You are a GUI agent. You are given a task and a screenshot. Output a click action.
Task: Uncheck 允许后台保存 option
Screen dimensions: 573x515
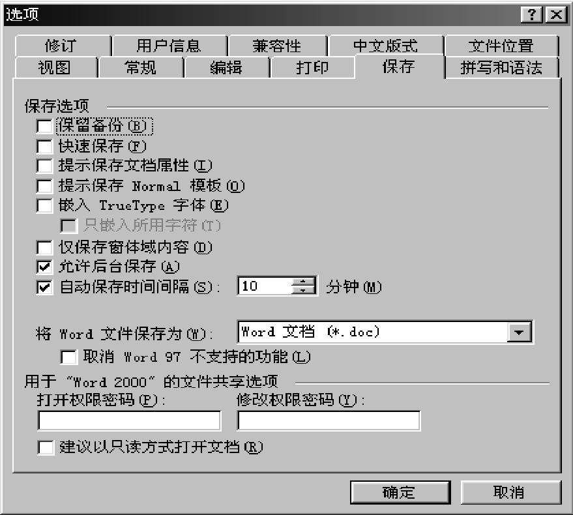coord(44,267)
